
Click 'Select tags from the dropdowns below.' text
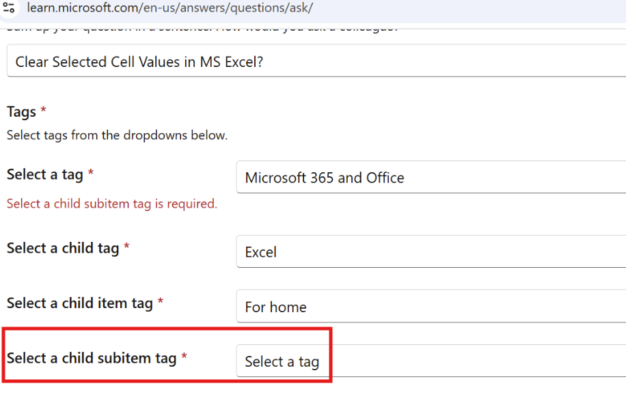pyautogui.click(x=117, y=135)
